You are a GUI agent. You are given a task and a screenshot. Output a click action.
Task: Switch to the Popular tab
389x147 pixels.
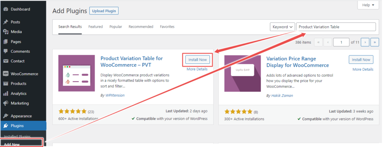[115, 27]
